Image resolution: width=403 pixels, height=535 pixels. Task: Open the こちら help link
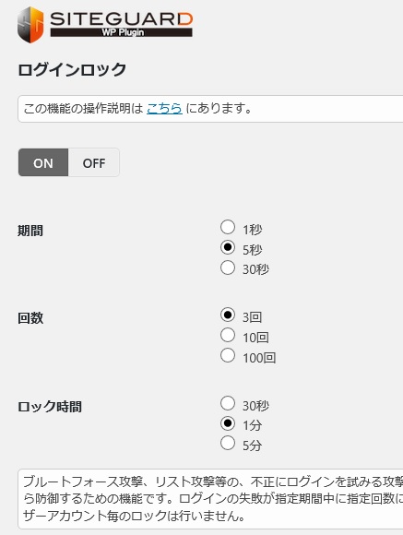coord(164,109)
